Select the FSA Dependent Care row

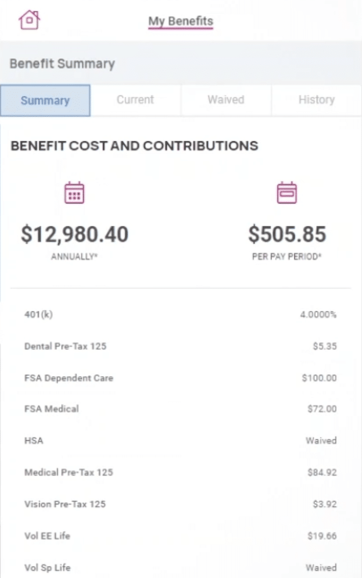pos(181,378)
